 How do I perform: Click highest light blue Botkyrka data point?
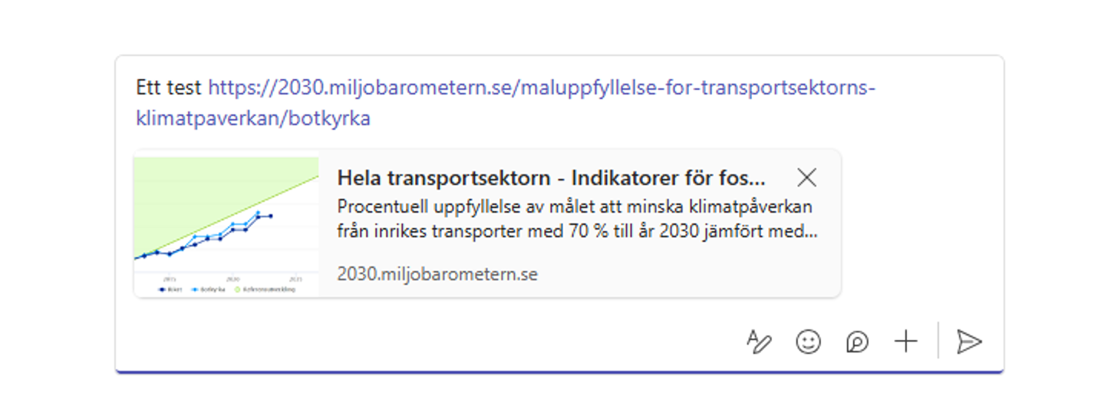point(258,212)
